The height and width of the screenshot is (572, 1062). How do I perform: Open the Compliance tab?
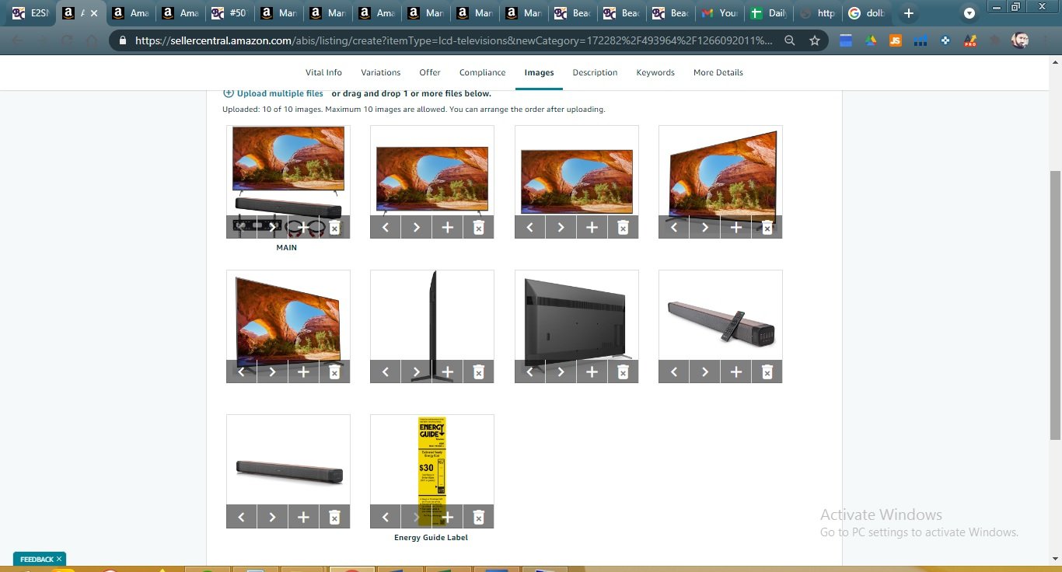482,72
